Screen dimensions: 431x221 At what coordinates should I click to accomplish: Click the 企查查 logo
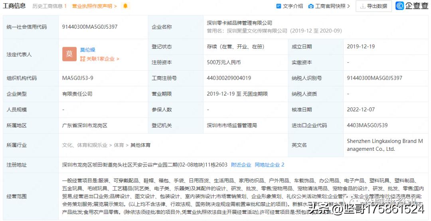[x=411, y=6]
